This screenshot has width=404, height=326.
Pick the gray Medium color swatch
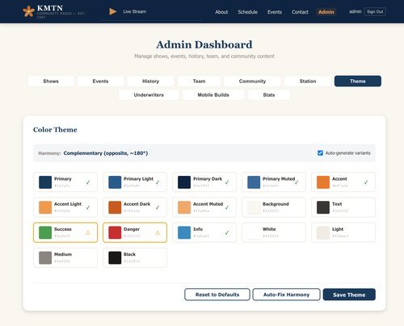click(x=45, y=257)
